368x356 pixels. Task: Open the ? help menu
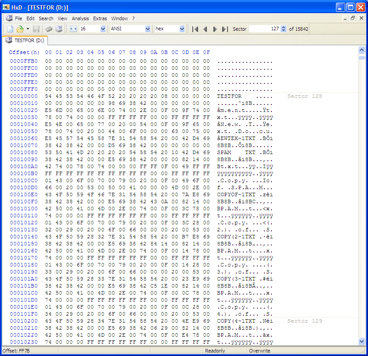(x=133, y=18)
